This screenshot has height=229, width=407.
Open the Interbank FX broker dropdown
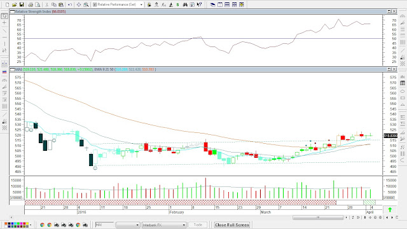point(184,225)
